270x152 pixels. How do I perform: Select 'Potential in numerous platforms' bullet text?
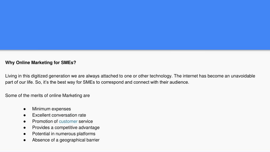tap(64, 134)
